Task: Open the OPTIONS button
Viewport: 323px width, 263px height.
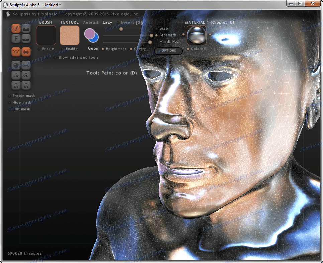Action: click(169, 51)
